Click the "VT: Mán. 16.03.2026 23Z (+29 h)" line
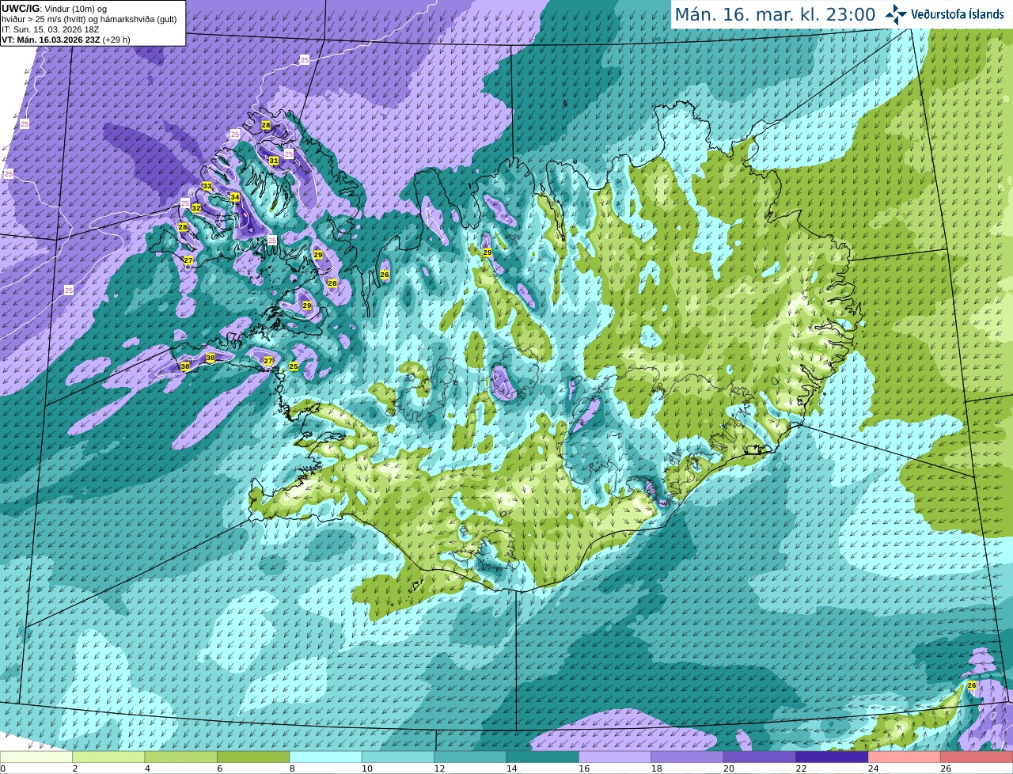1013x774 pixels. click(66, 40)
